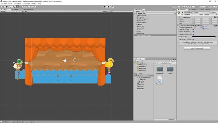
Task: Click the cloud services icon
Action: [183, 7]
